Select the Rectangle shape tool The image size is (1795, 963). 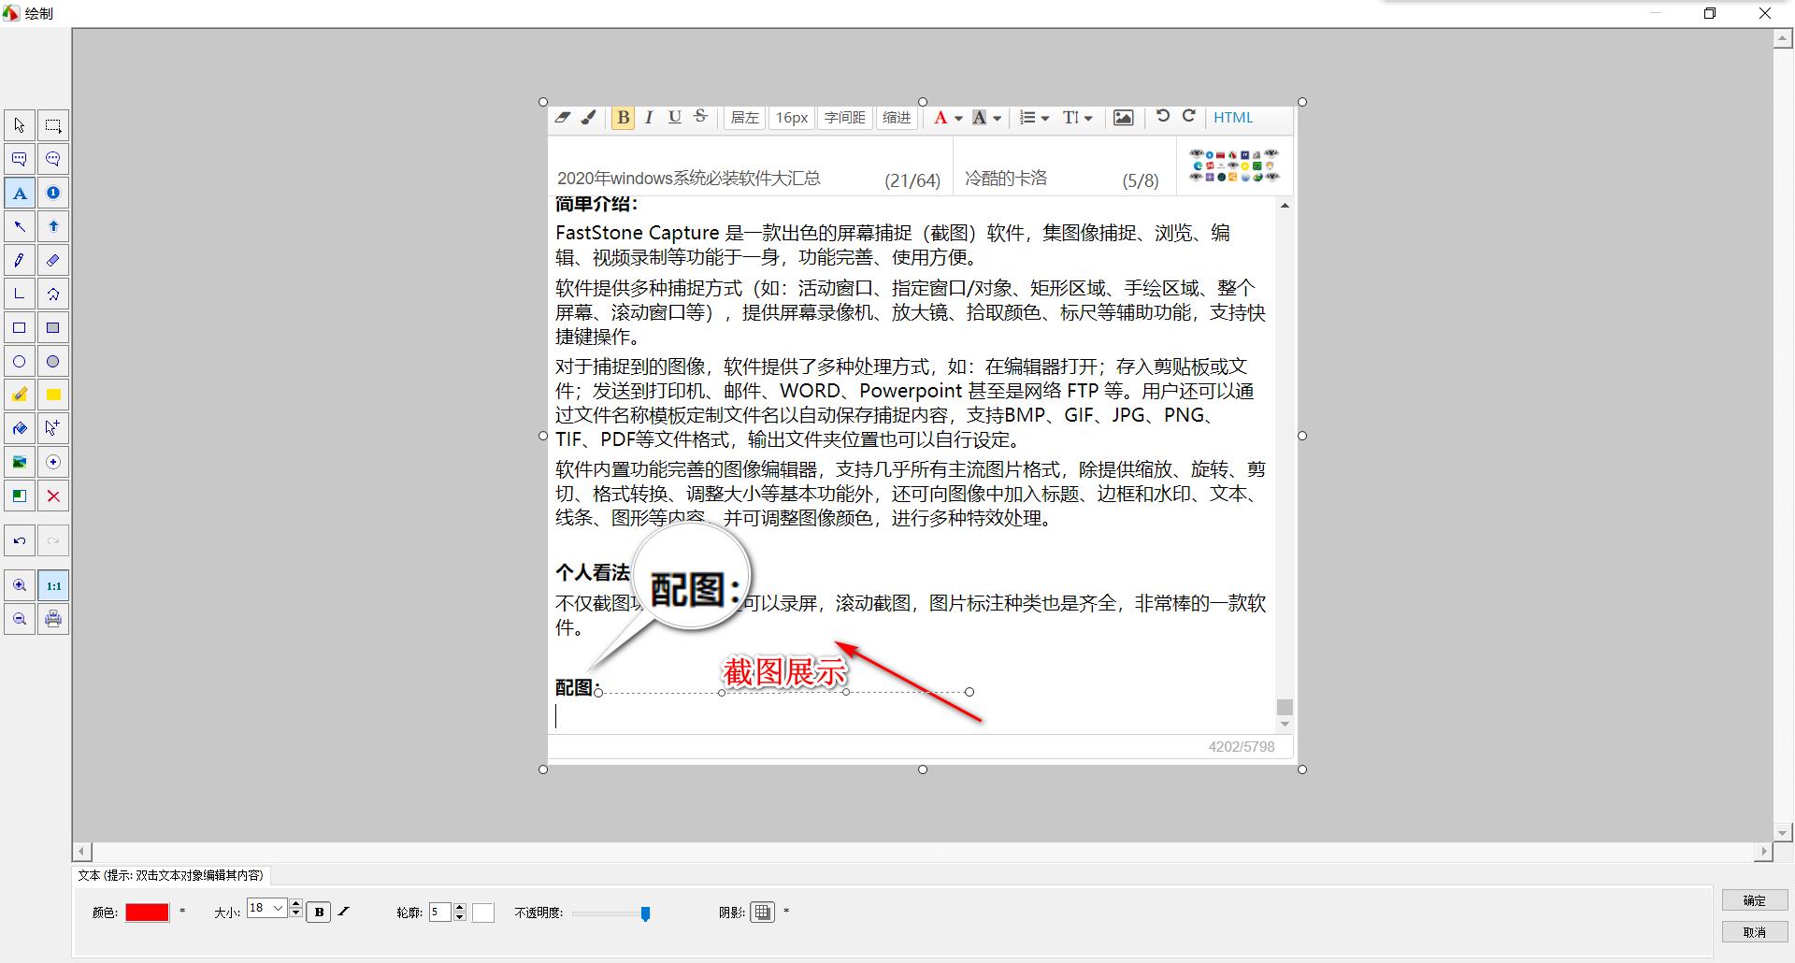(20, 327)
